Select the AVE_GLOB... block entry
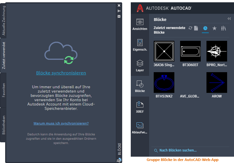Image resolution: width=234 pixels, height=163 pixels. click(190, 96)
